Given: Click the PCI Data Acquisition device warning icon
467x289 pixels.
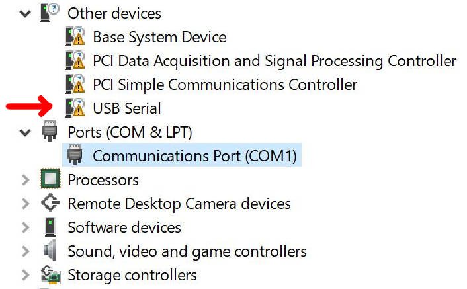Looking at the screenshot, I should (75, 61).
